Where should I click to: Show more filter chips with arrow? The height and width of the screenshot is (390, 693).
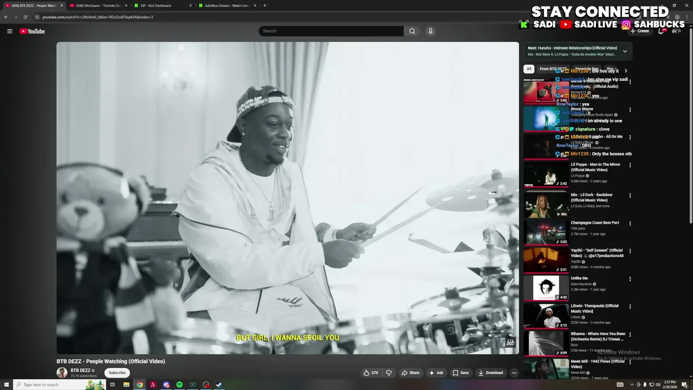coord(626,70)
